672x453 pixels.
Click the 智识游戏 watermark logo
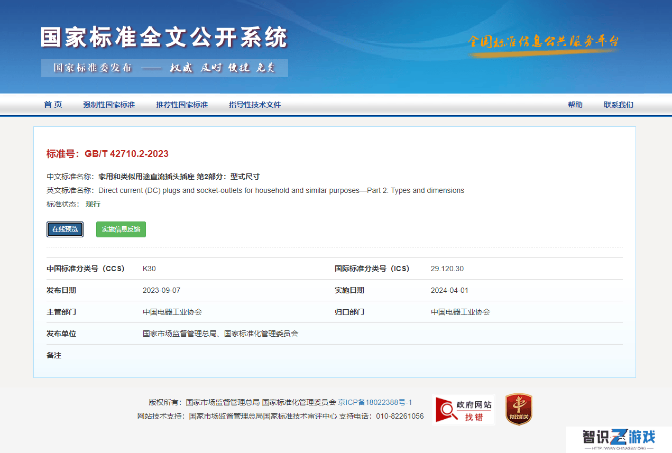619,440
